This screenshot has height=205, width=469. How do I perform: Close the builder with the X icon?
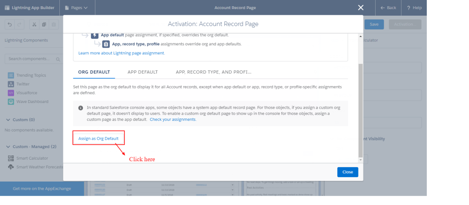click(361, 8)
